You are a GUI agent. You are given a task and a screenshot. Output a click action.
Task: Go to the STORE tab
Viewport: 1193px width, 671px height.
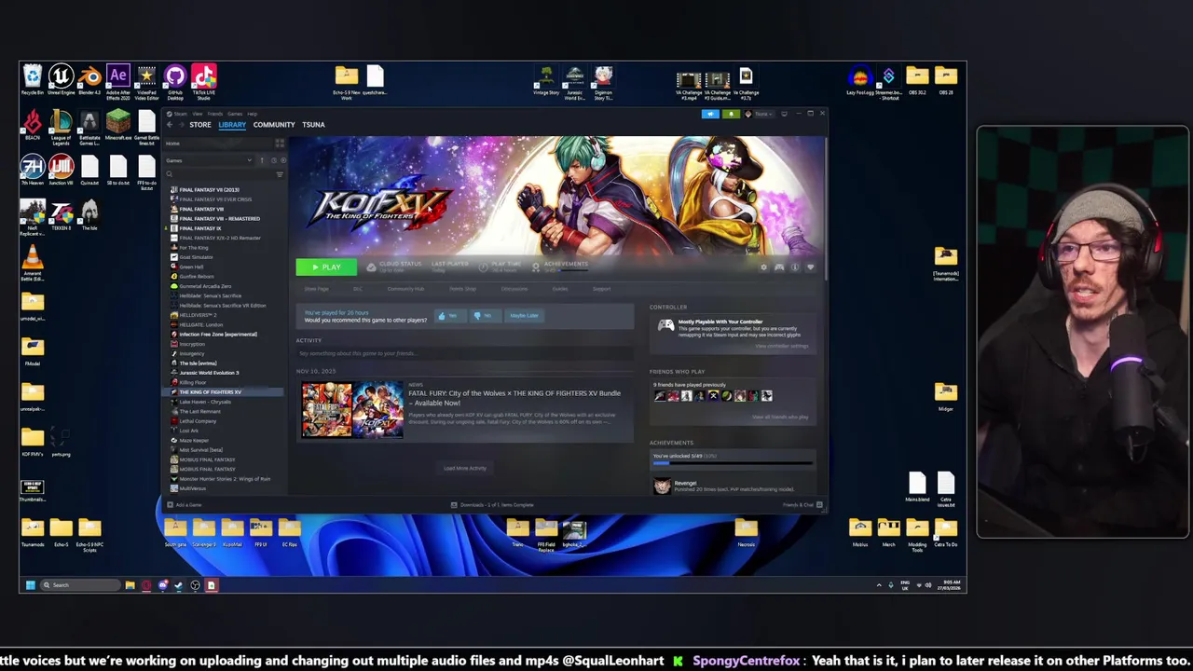pos(200,125)
